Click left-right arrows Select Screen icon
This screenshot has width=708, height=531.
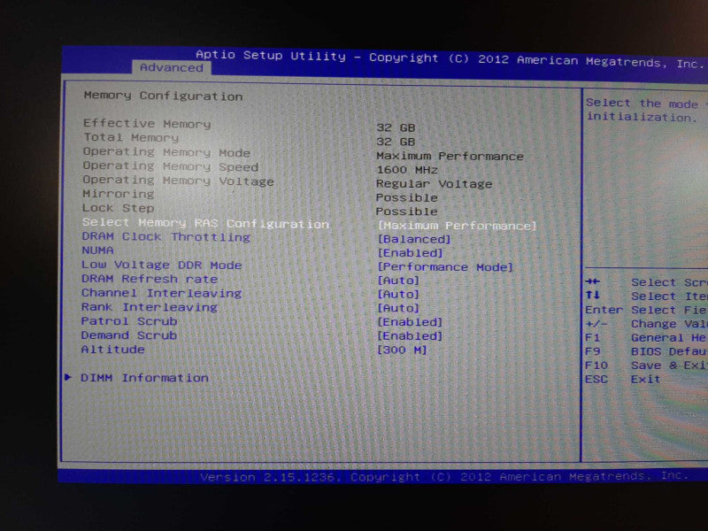(x=592, y=281)
